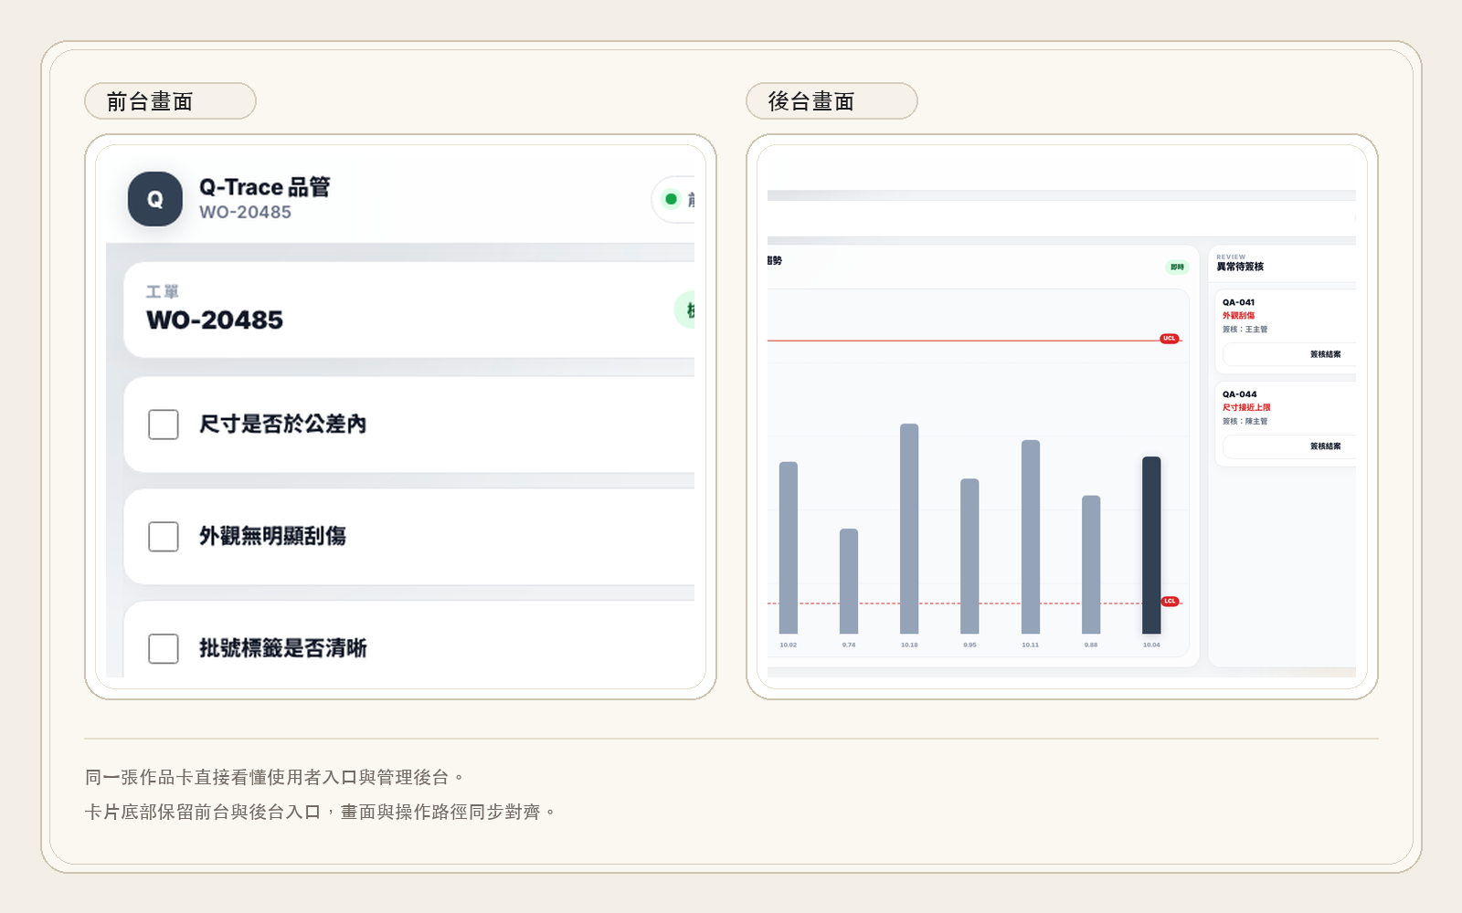Click the red LCL marker badge
The height and width of the screenshot is (913, 1462).
coord(1170,602)
